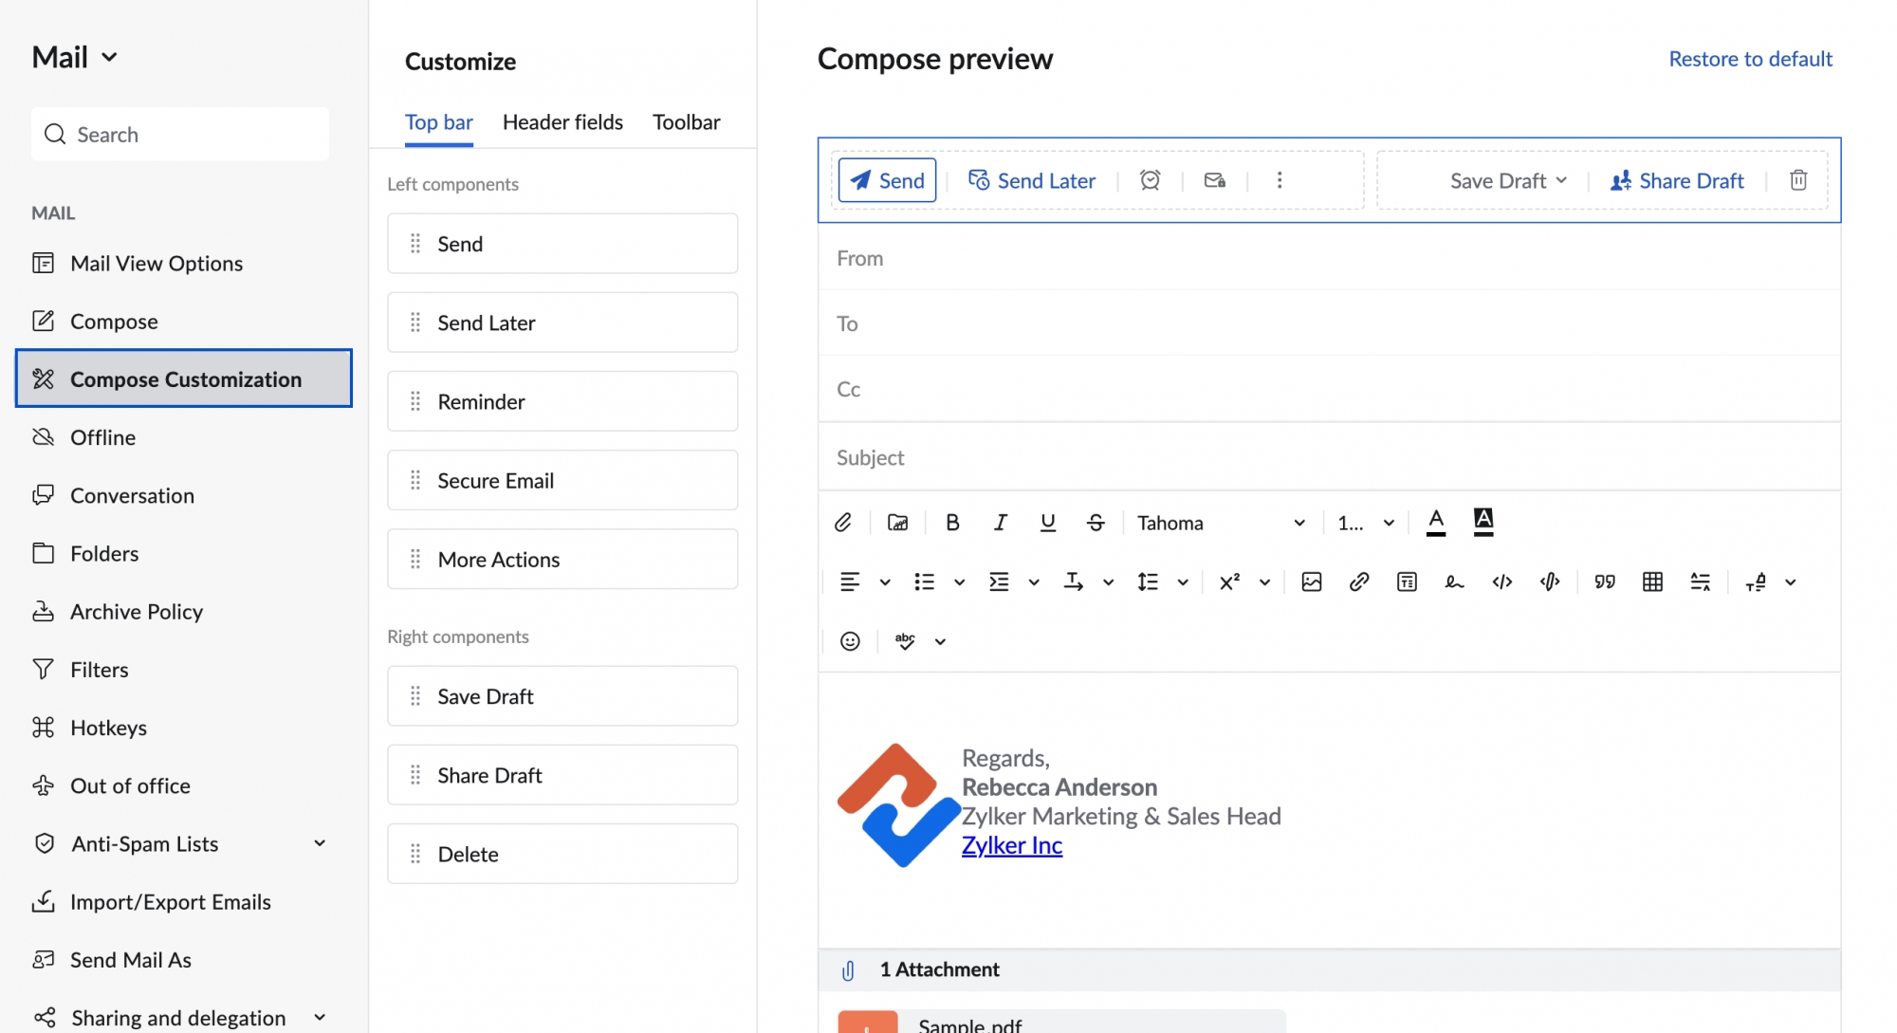Open the Send Later scheduling option
Viewport: 1897px width, 1033px height.
coord(1032,179)
